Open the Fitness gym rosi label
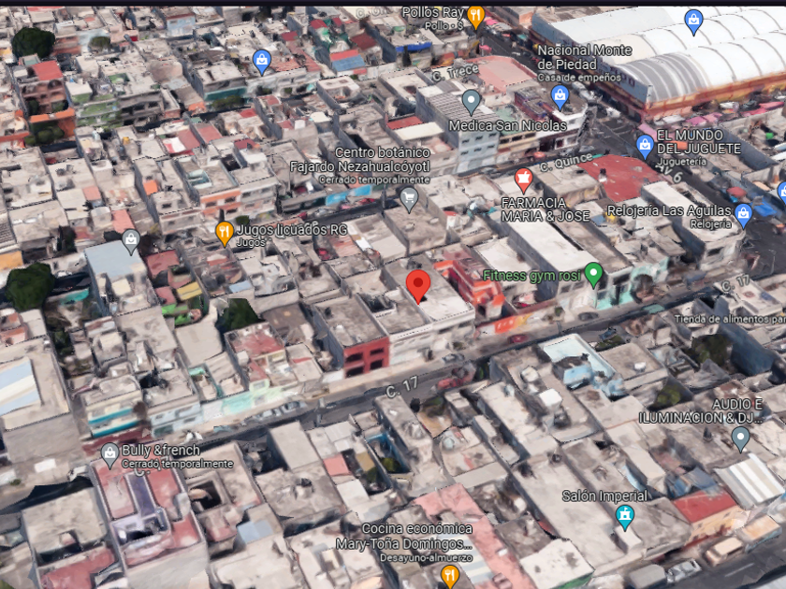Image resolution: width=786 pixels, height=589 pixels. 531,276
